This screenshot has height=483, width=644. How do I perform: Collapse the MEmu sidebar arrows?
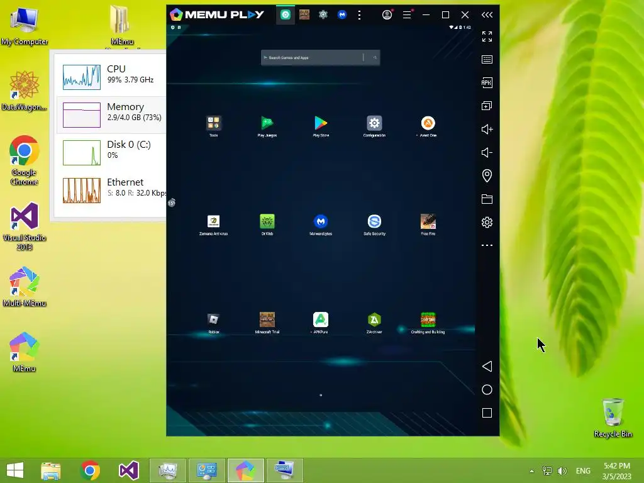(x=487, y=15)
